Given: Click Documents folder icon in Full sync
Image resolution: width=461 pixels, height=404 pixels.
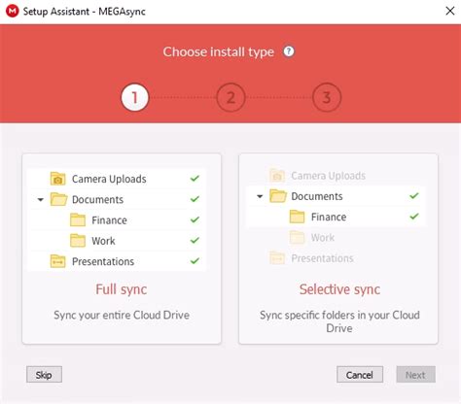Looking at the screenshot, I should (58, 199).
